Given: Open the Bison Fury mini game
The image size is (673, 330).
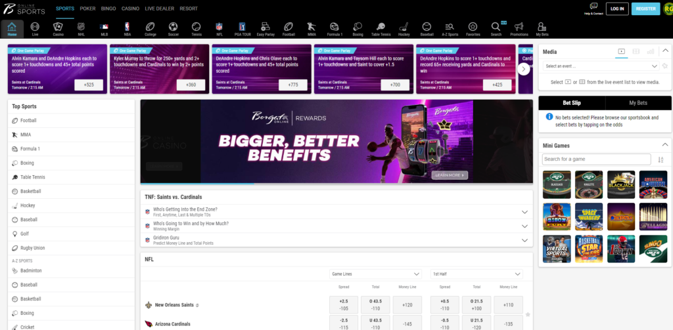Looking at the screenshot, I should [x=557, y=217].
